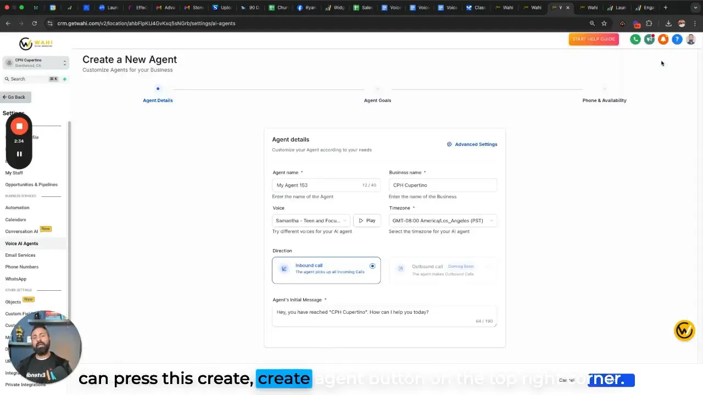The image size is (703, 395).
Task: Open Opportunities & Pipelines in the sidebar
Action: pos(31,184)
